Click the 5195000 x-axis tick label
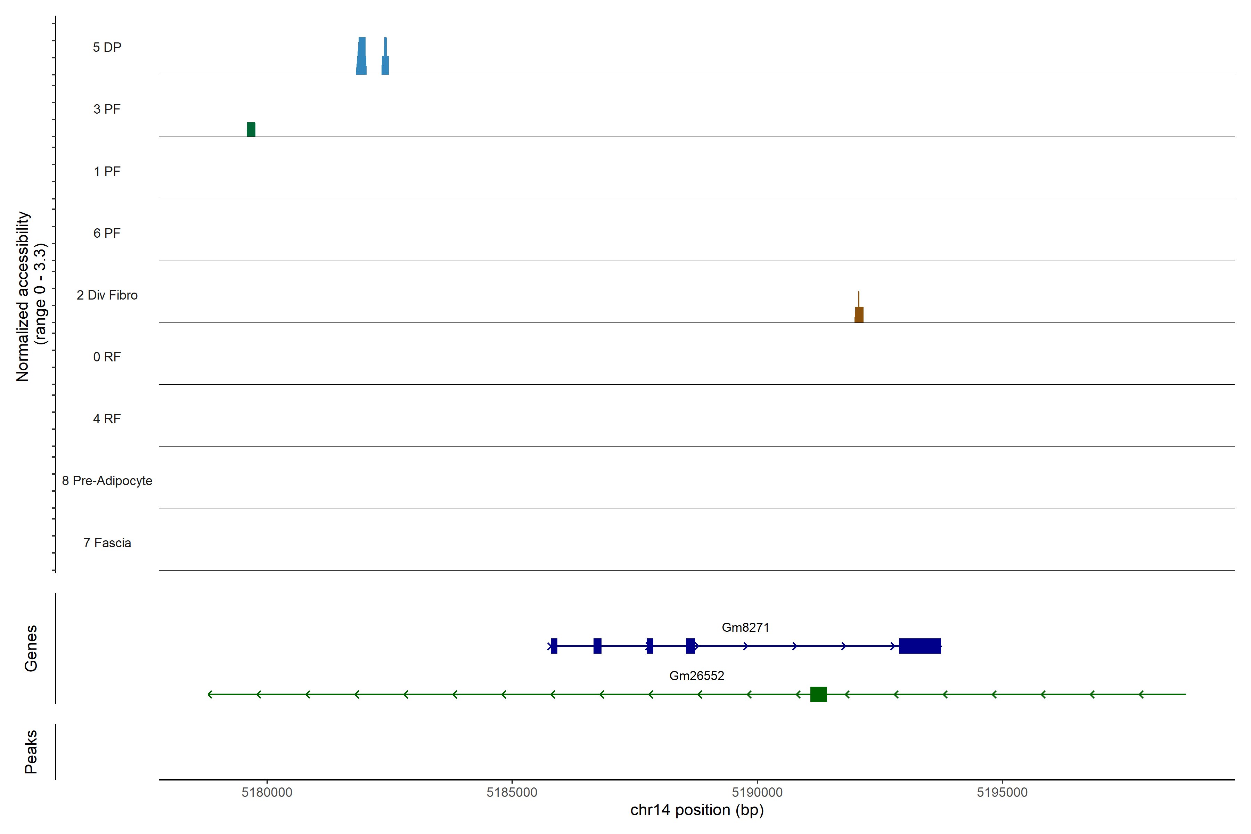The width and height of the screenshot is (1251, 834). (x=1002, y=792)
